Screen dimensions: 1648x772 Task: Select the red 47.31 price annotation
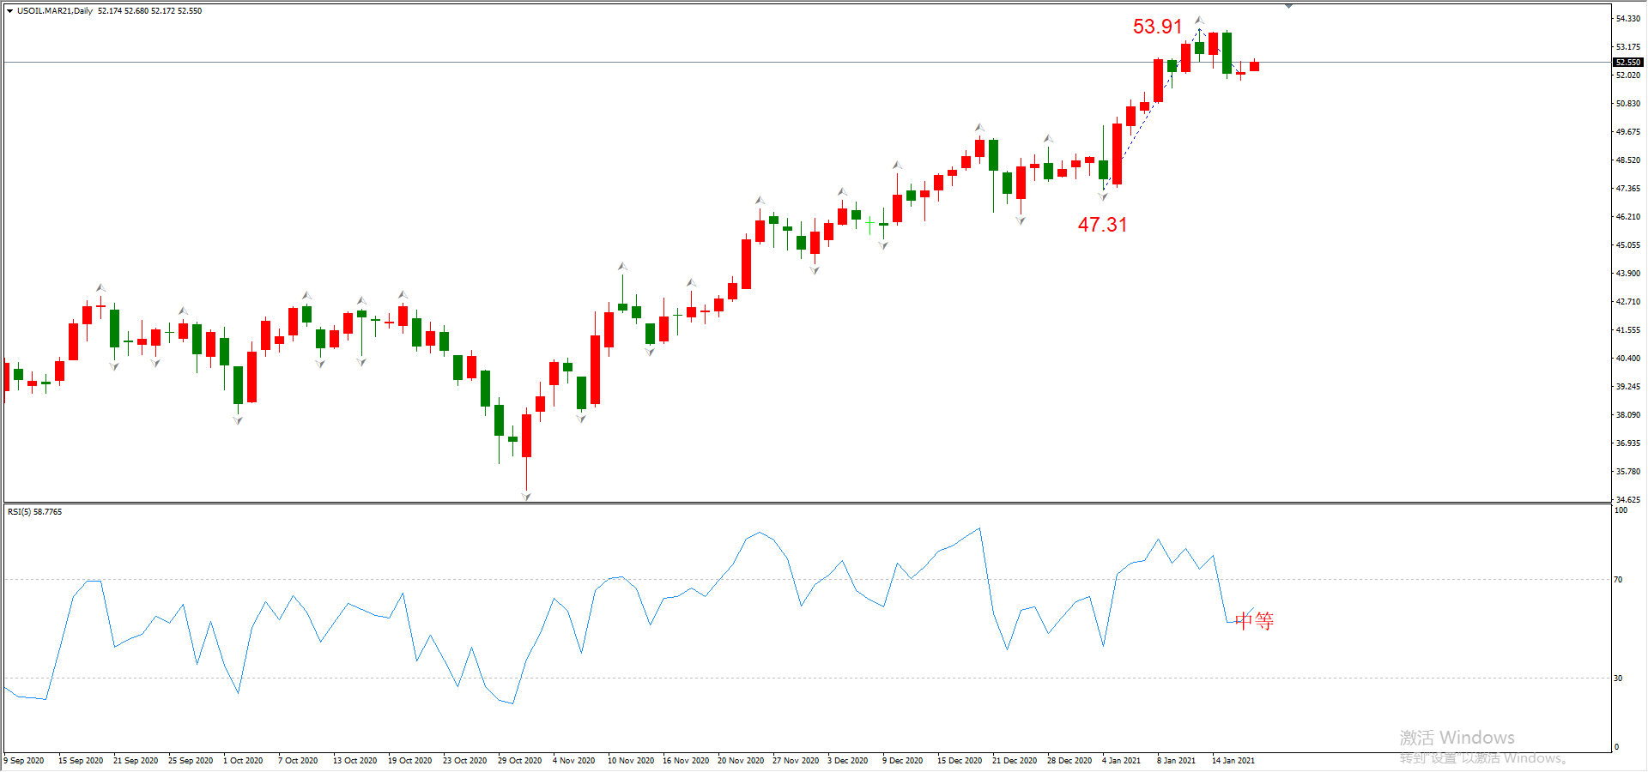tap(1102, 225)
